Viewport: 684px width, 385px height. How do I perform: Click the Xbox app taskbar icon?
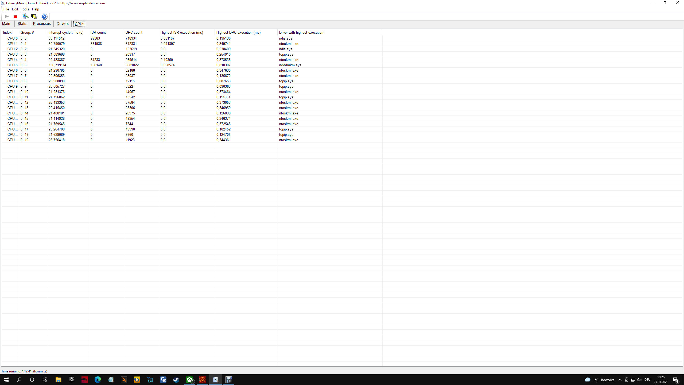189,380
